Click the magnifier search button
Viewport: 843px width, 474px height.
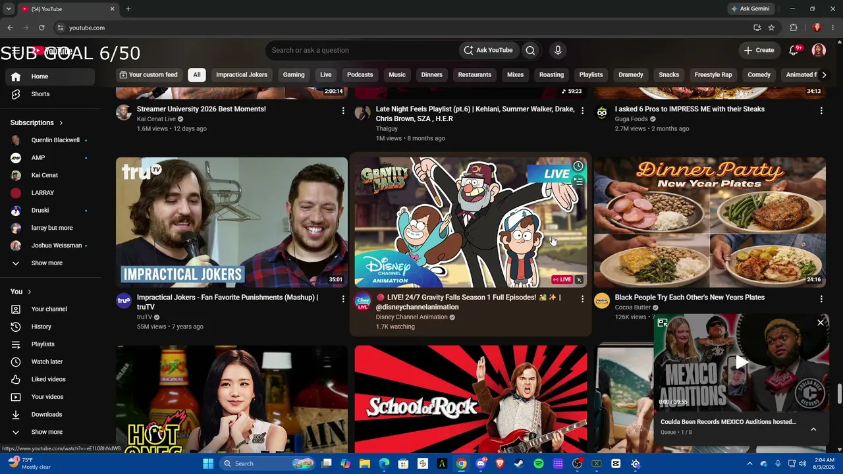[530, 50]
